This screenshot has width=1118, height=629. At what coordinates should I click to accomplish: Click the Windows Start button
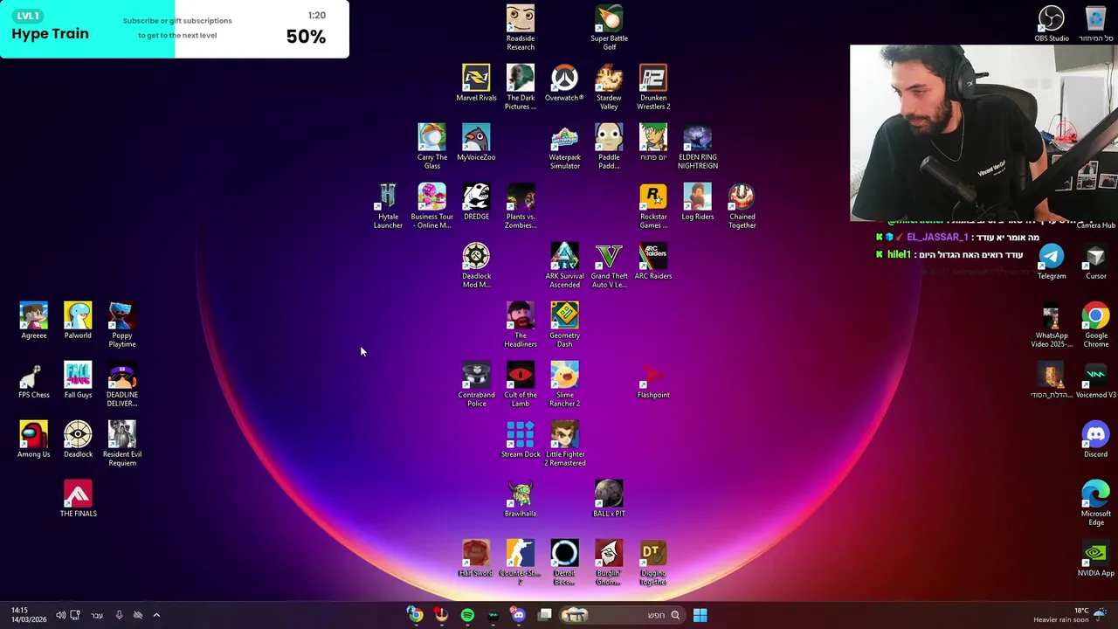700,615
